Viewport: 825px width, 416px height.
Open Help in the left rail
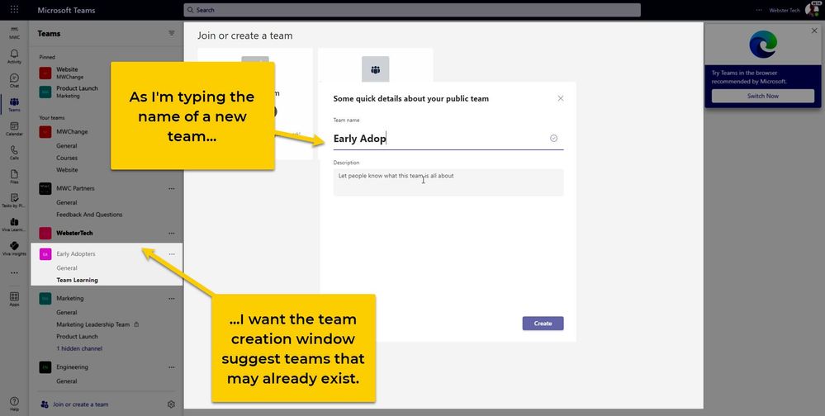click(x=14, y=404)
